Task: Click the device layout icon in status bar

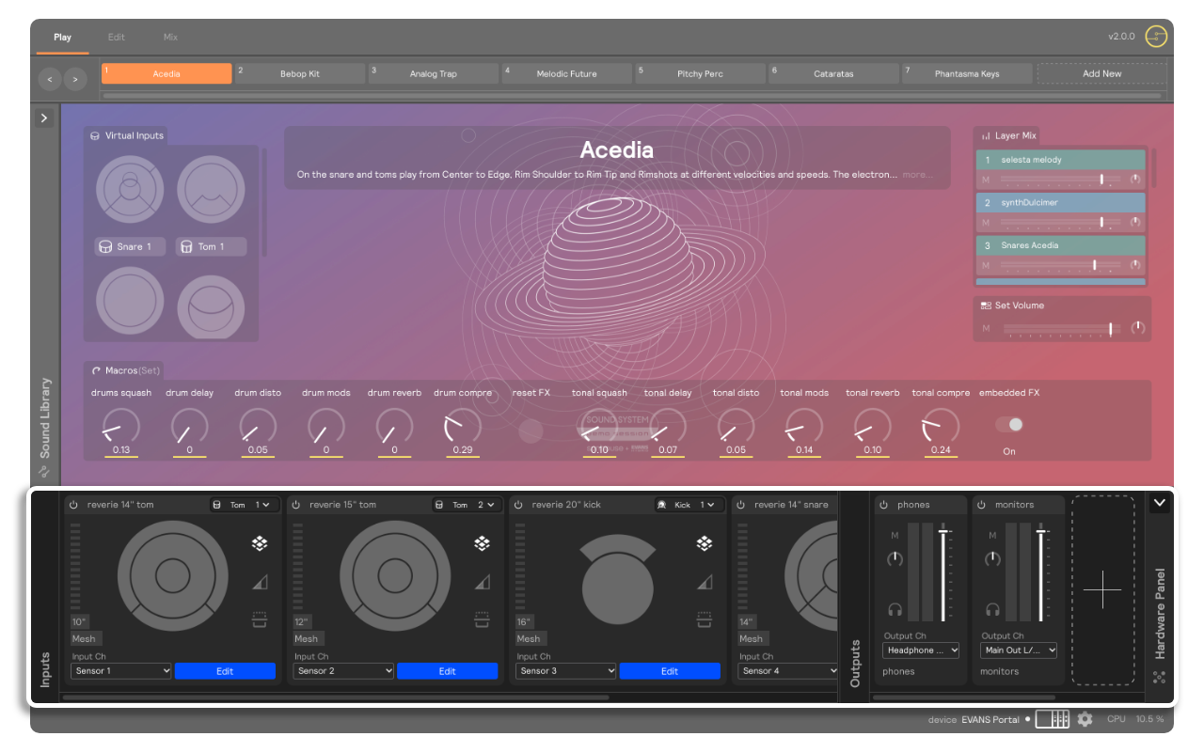Action: (x=1053, y=719)
